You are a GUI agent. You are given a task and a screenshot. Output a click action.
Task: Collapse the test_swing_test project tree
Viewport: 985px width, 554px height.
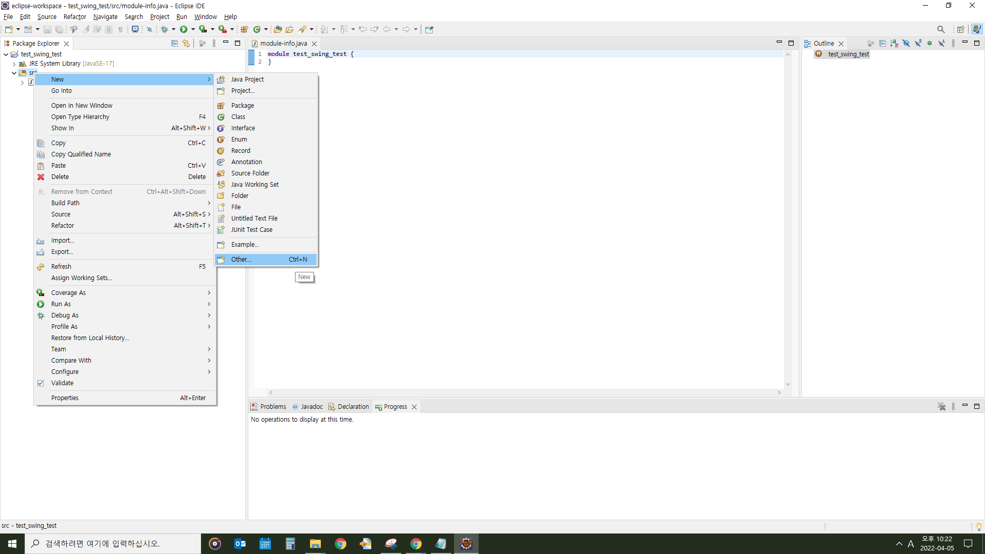point(6,54)
